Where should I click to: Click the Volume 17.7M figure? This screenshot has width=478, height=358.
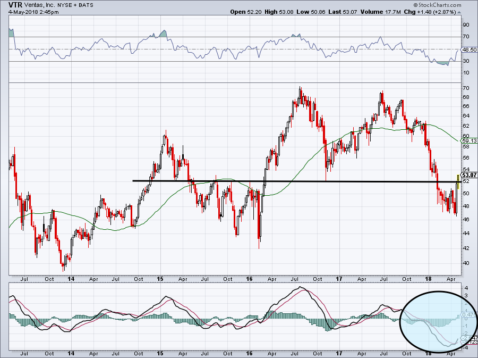380,12
